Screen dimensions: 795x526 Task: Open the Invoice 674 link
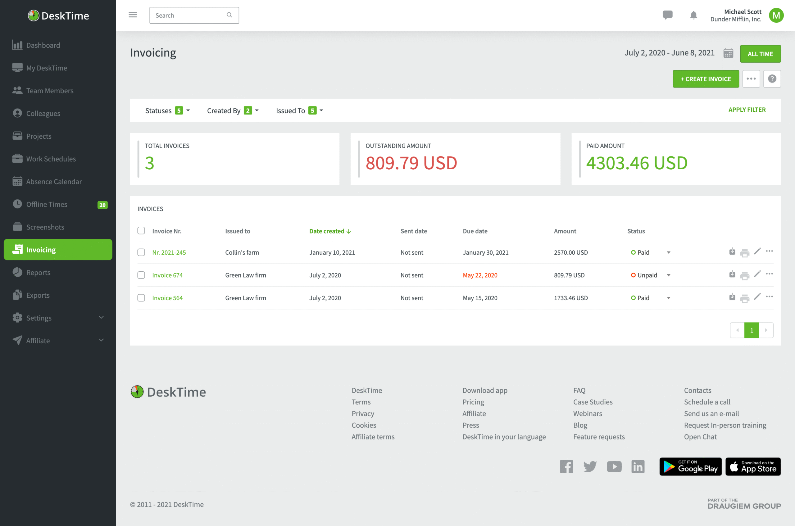tap(167, 275)
